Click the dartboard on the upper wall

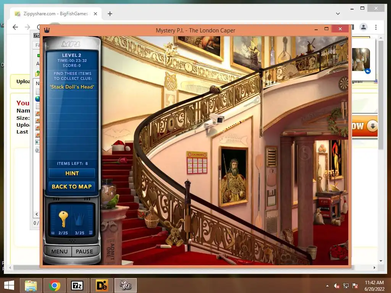tap(344, 84)
